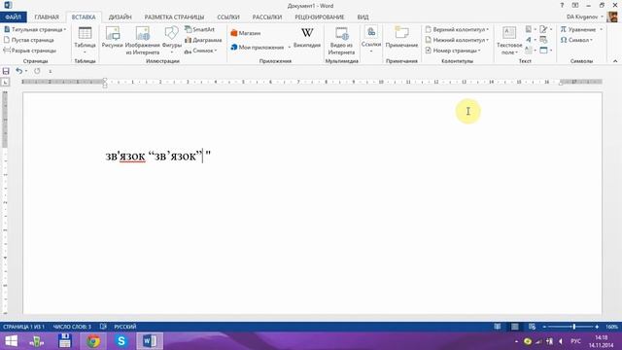Click the Рисунки insert picture icon
Image resolution: width=622 pixels, height=350 pixels.
pos(113,38)
